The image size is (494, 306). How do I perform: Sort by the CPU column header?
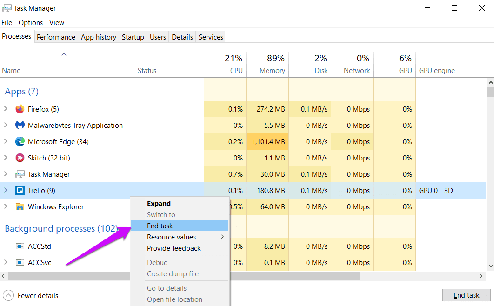(x=225, y=65)
